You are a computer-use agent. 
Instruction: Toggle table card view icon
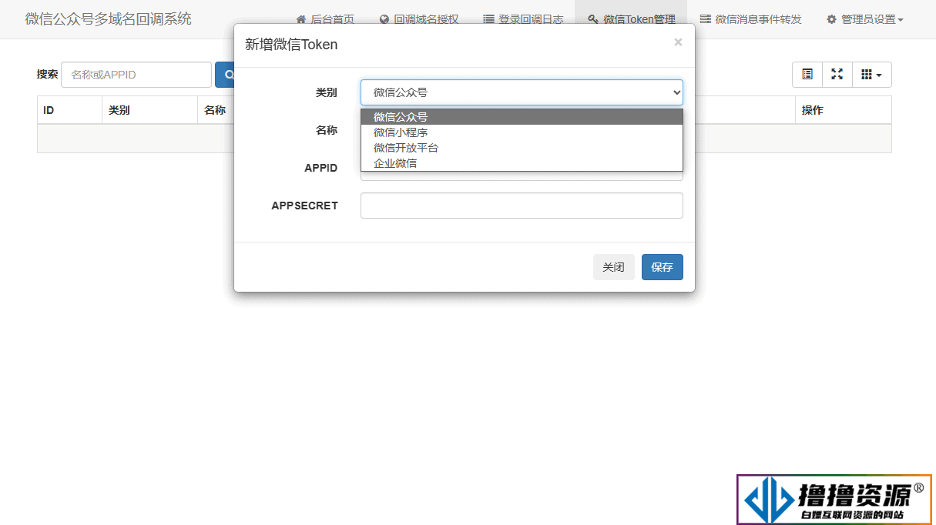coord(807,75)
